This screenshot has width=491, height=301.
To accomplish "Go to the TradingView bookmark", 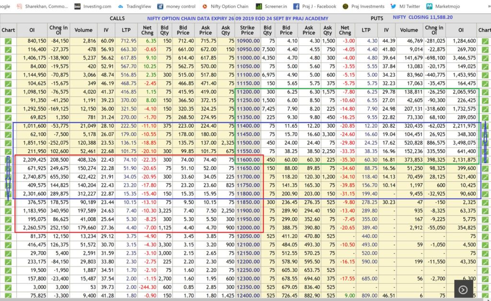I will pos(134,7).
